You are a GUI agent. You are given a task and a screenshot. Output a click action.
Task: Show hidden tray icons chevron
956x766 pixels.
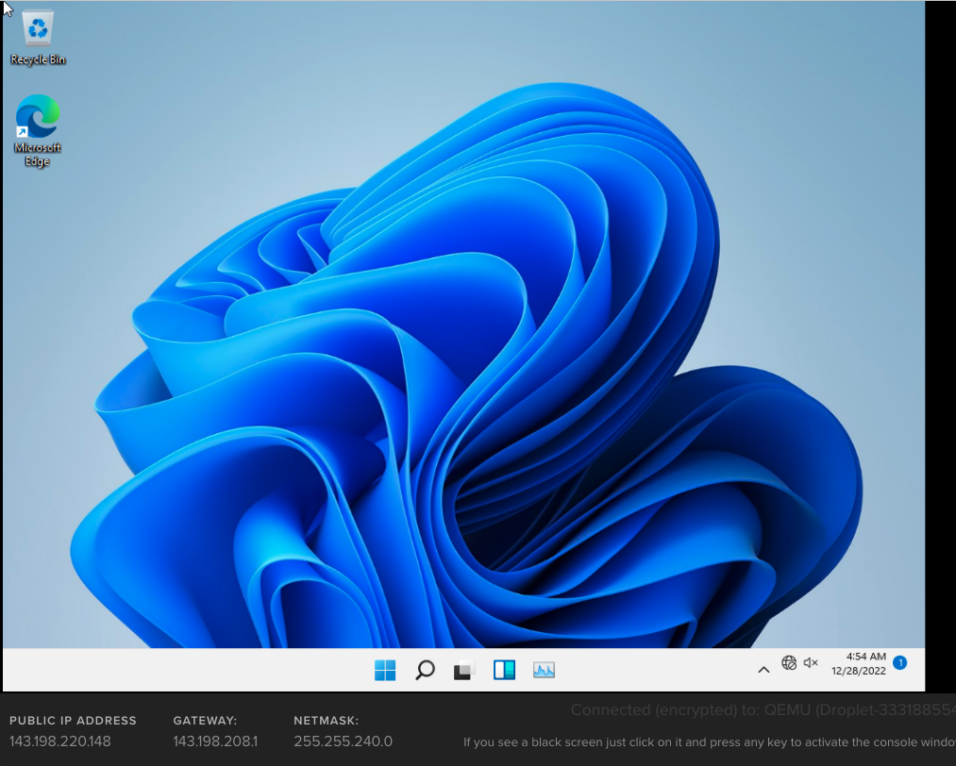click(763, 670)
